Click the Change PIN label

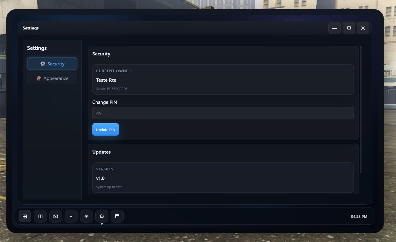point(105,102)
